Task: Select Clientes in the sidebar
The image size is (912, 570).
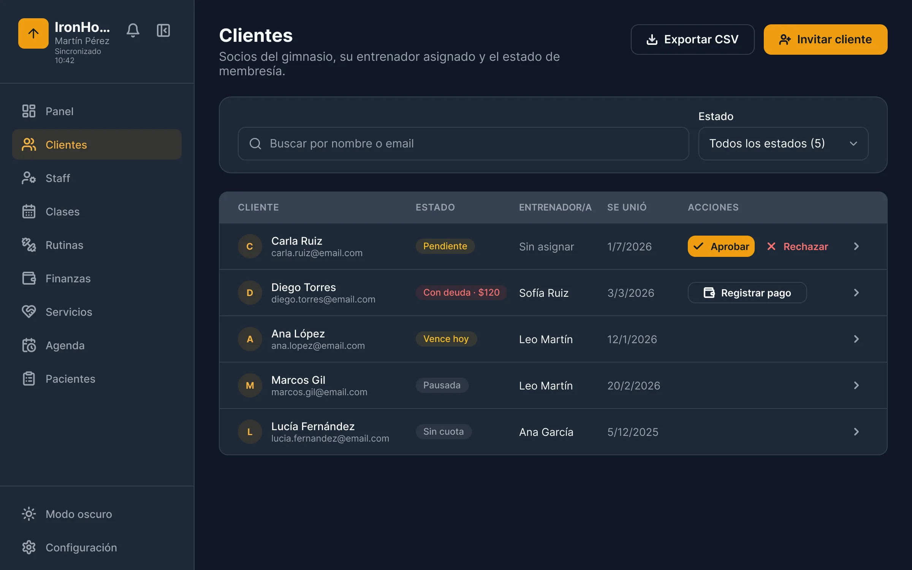Action: coord(97,144)
